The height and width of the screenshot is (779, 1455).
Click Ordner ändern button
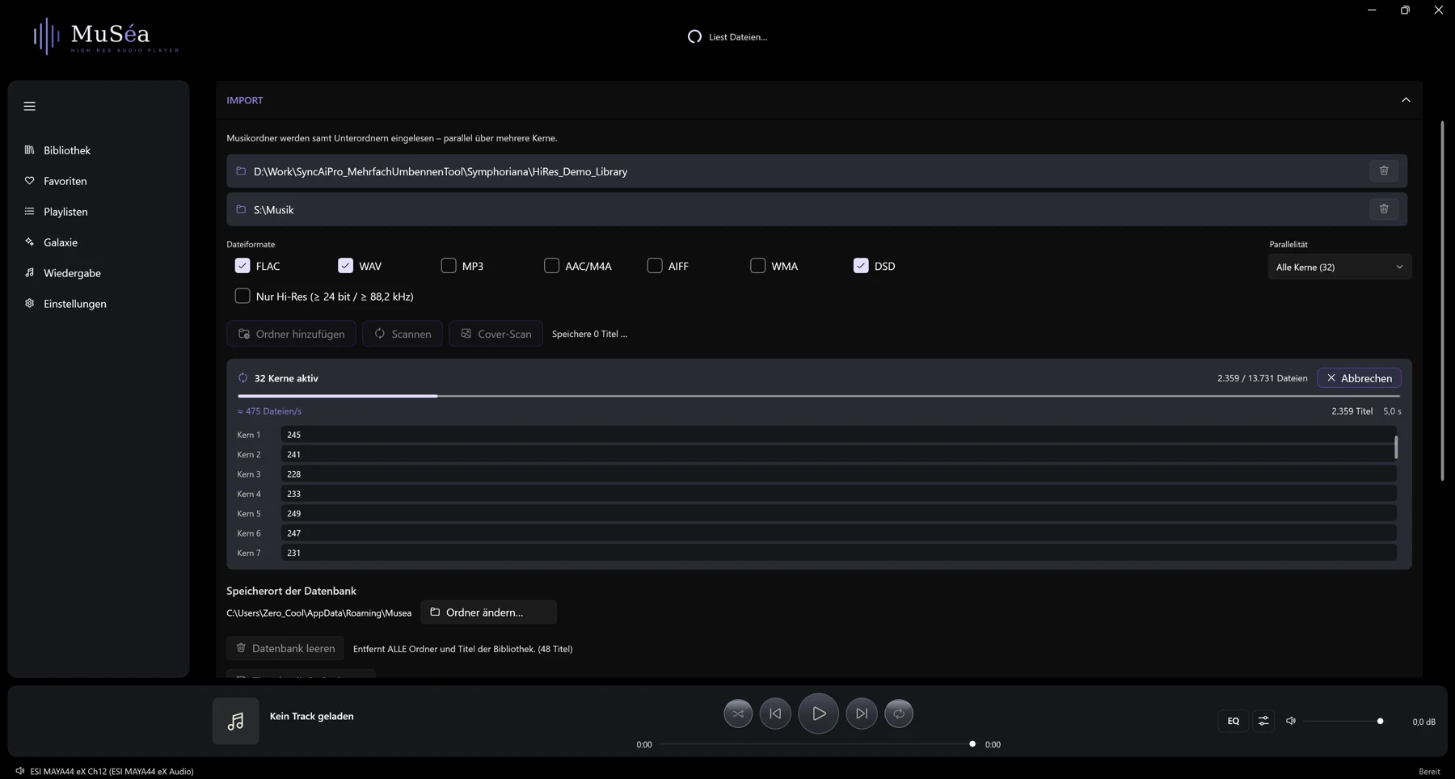[x=488, y=613]
